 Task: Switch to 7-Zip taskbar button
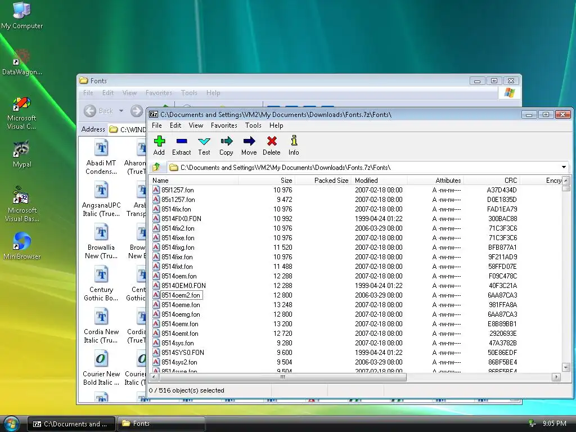click(71, 424)
